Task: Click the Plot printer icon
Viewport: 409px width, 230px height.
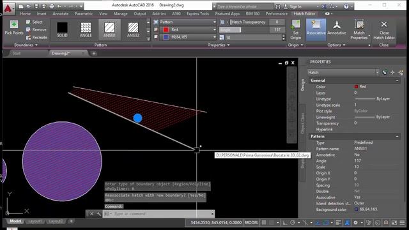Action: coord(52,6)
